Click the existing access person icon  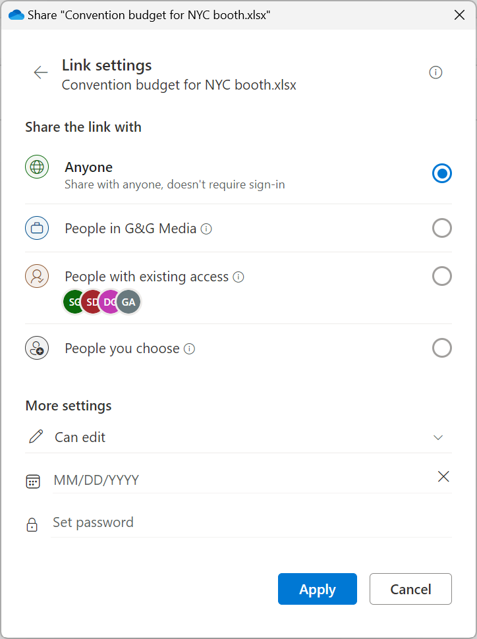(37, 276)
